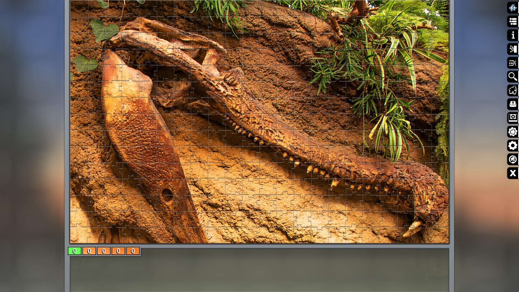Image resolution: width=519 pixels, height=292 pixels.
Task: Exit using the X button on the sidebar
Action: pos(513,173)
